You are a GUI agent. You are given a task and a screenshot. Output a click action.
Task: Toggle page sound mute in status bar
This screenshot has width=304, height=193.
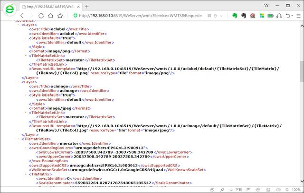[278, 190]
